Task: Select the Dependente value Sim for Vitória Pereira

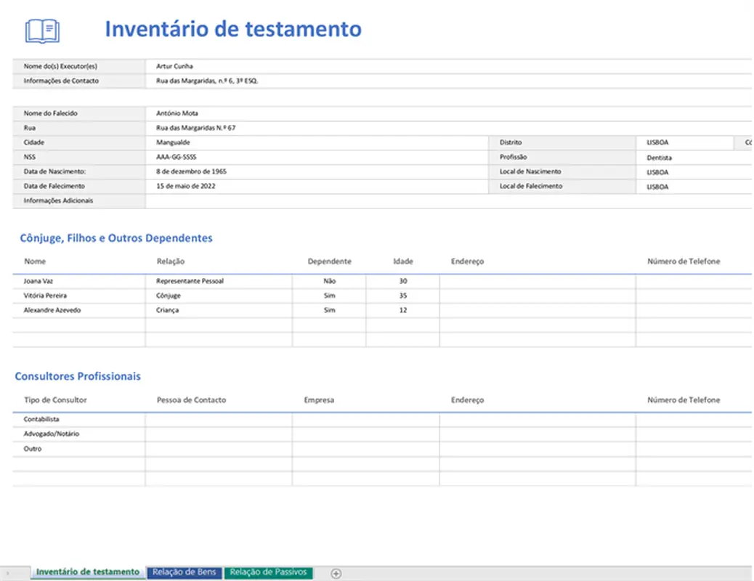Action: pos(330,296)
